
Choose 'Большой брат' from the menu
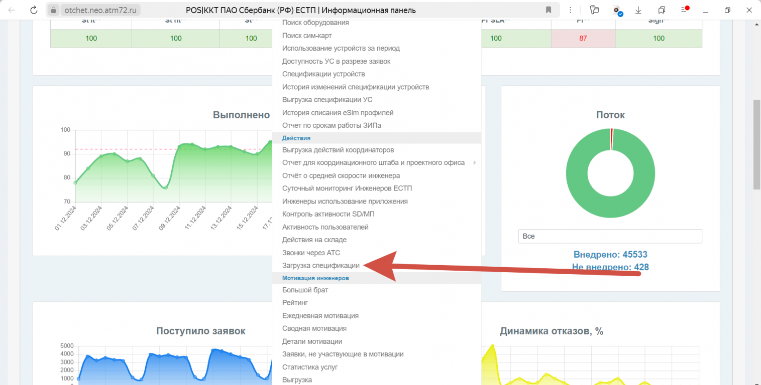coord(305,290)
